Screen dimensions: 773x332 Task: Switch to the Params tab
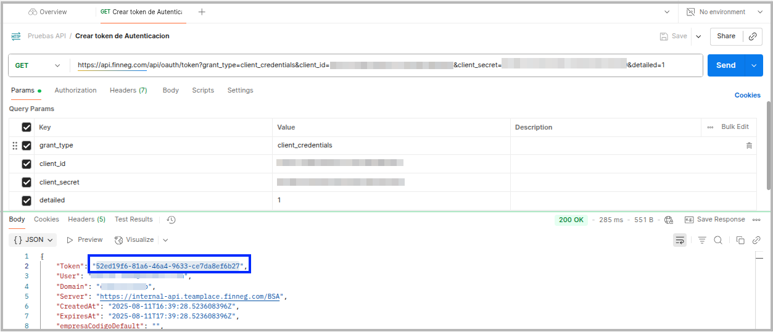click(x=26, y=91)
